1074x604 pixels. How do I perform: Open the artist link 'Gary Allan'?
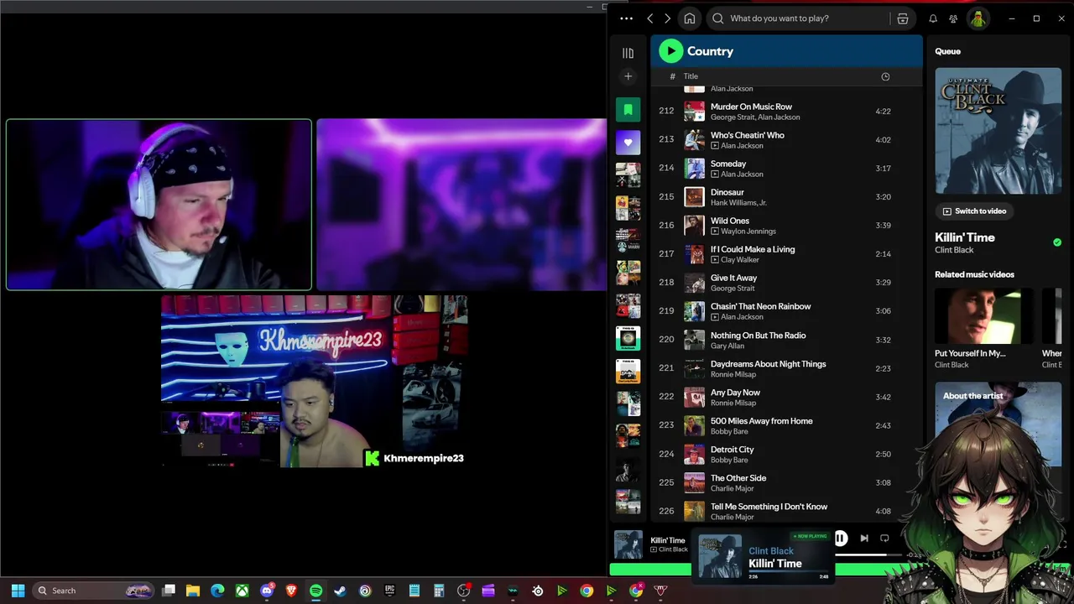728,346
